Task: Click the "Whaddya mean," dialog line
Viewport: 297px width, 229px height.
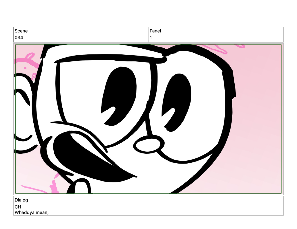Action: click(x=32, y=212)
